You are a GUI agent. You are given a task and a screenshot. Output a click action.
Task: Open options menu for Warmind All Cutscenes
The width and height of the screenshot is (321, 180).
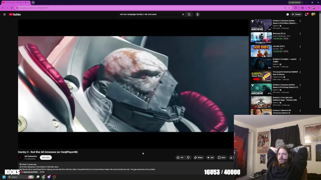tap(300, 111)
